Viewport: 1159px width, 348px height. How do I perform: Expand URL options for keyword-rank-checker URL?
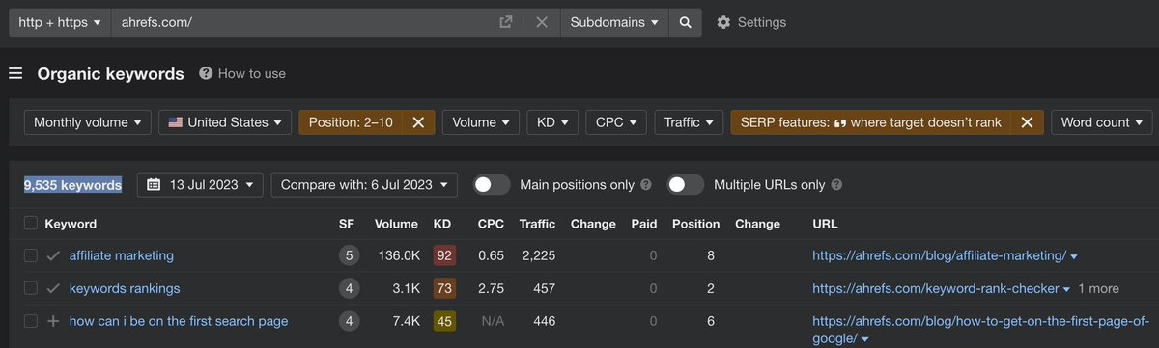1066,289
